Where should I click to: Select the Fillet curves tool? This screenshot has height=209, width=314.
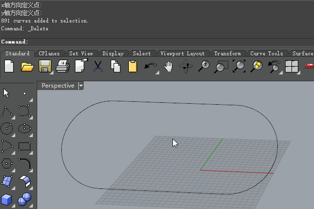click(24, 164)
